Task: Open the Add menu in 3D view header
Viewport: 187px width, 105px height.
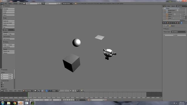Action: pyautogui.click(x=15, y=91)
